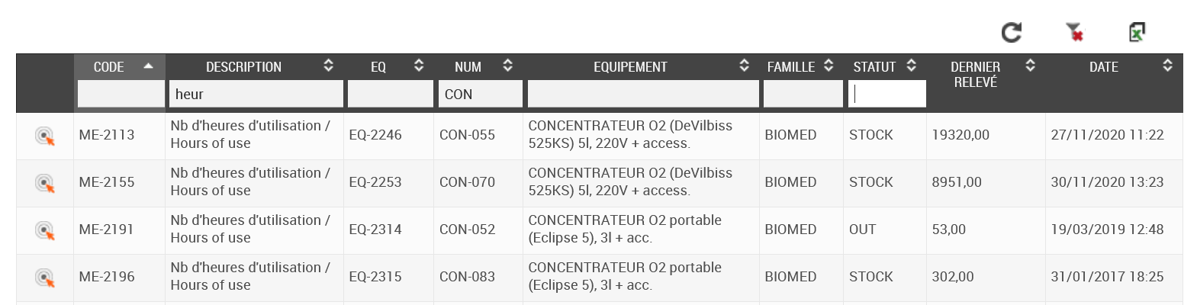Viewport: 1197px width, 305px height.
Task: Open row details icon for ME-2155
Action: coord(45,184)
